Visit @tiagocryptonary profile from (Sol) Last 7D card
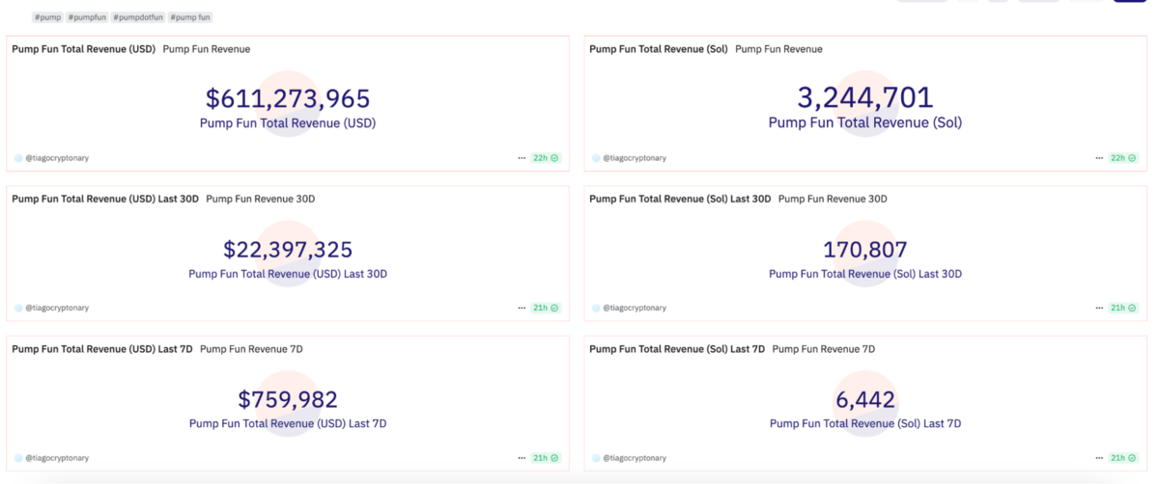 (635, 458)
